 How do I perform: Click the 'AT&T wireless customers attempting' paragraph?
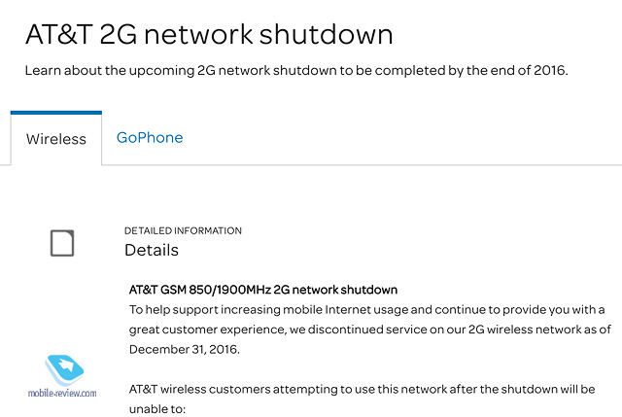[x=362, y=399]
